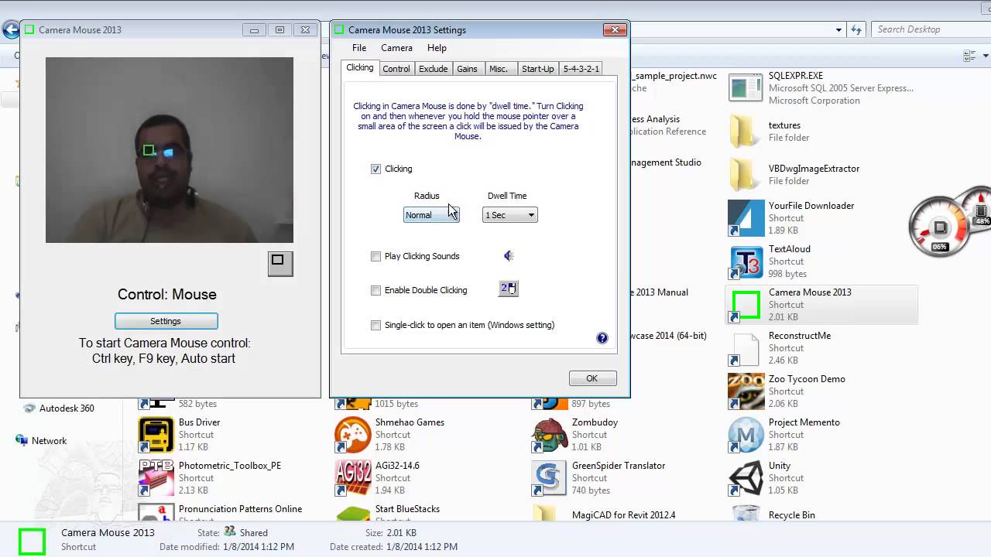
Task: Open the File menu in Settings
Action: 359,48
